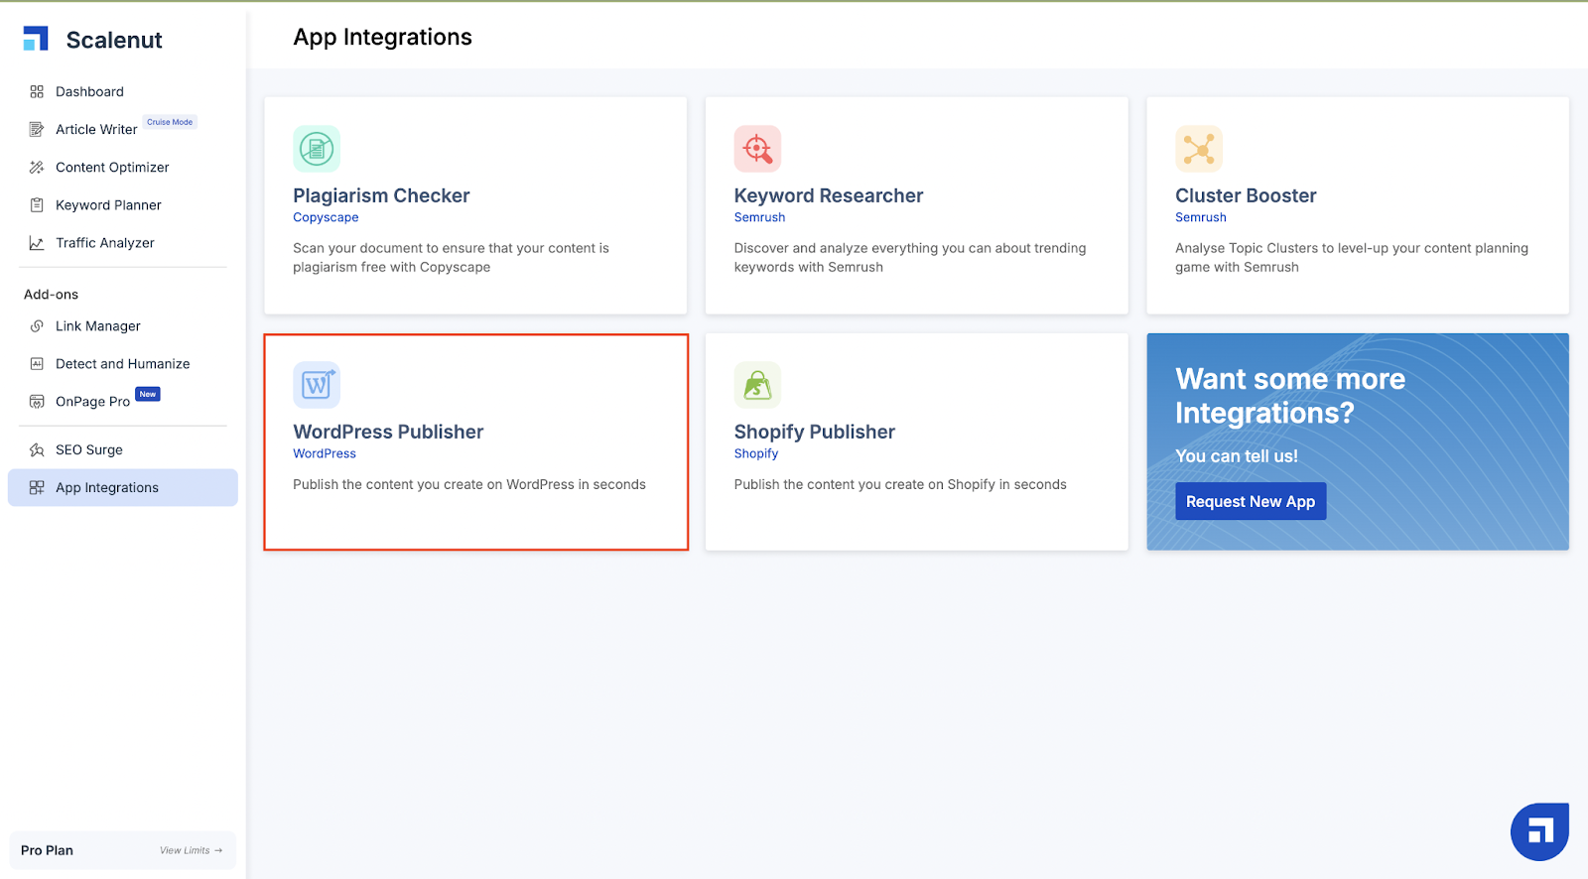This screenshot has height=879, width=1588.
Task: Click the Add-ons section label
Action: [51, 295]
